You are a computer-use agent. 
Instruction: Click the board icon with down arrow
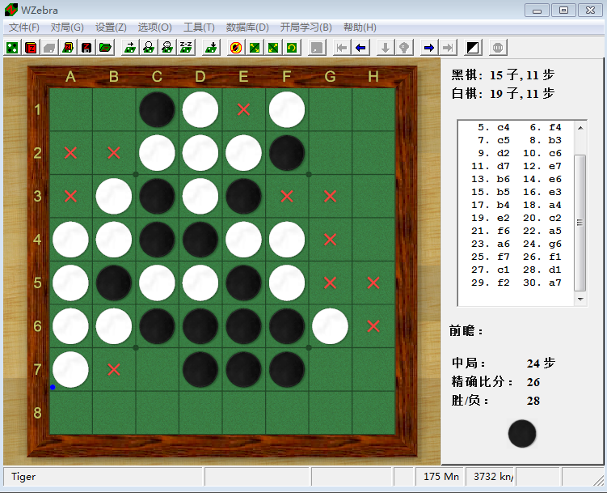pyautogui.click(x=211, y=48)
